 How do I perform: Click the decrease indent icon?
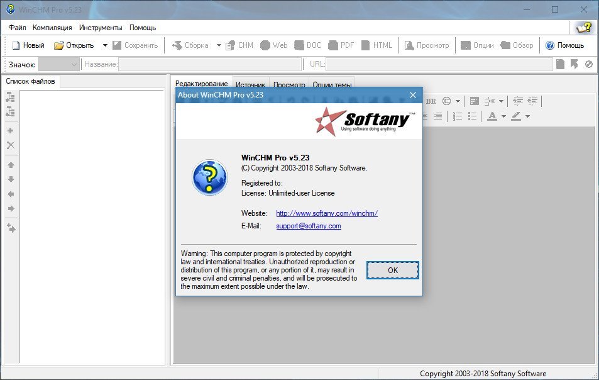(x=518, y=101)
